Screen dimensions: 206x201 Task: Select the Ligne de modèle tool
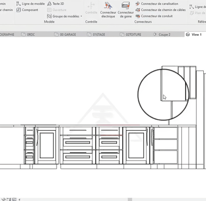(30, 4)
